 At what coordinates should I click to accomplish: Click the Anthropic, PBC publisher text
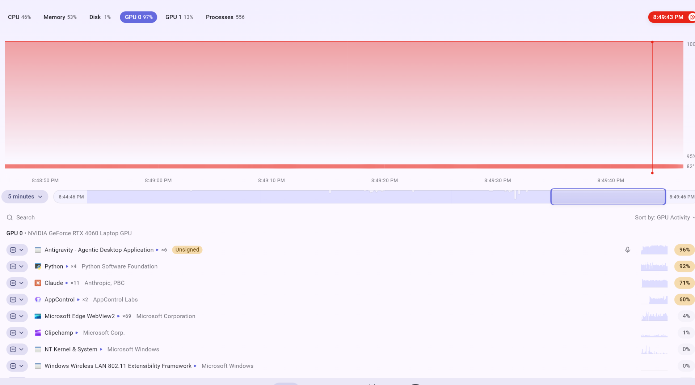pos(104,283)
